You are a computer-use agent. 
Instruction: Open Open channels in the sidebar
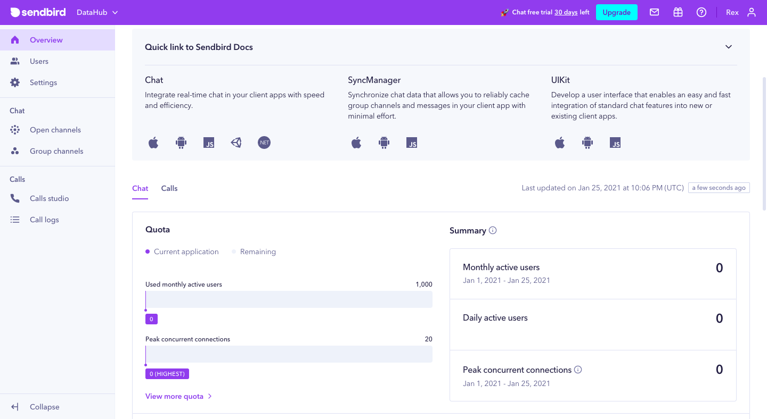tap(57, 130)
